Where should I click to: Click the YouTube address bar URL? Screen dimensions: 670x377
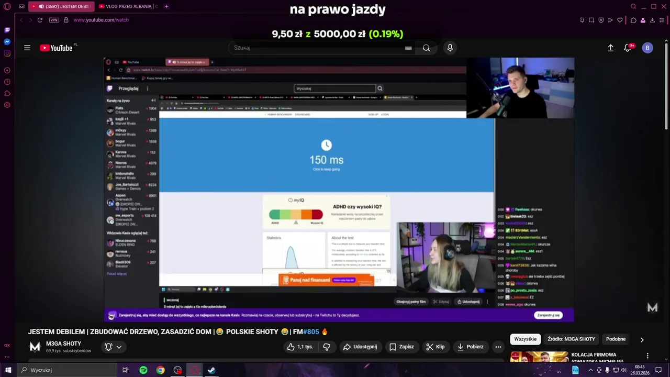(101, 20)
